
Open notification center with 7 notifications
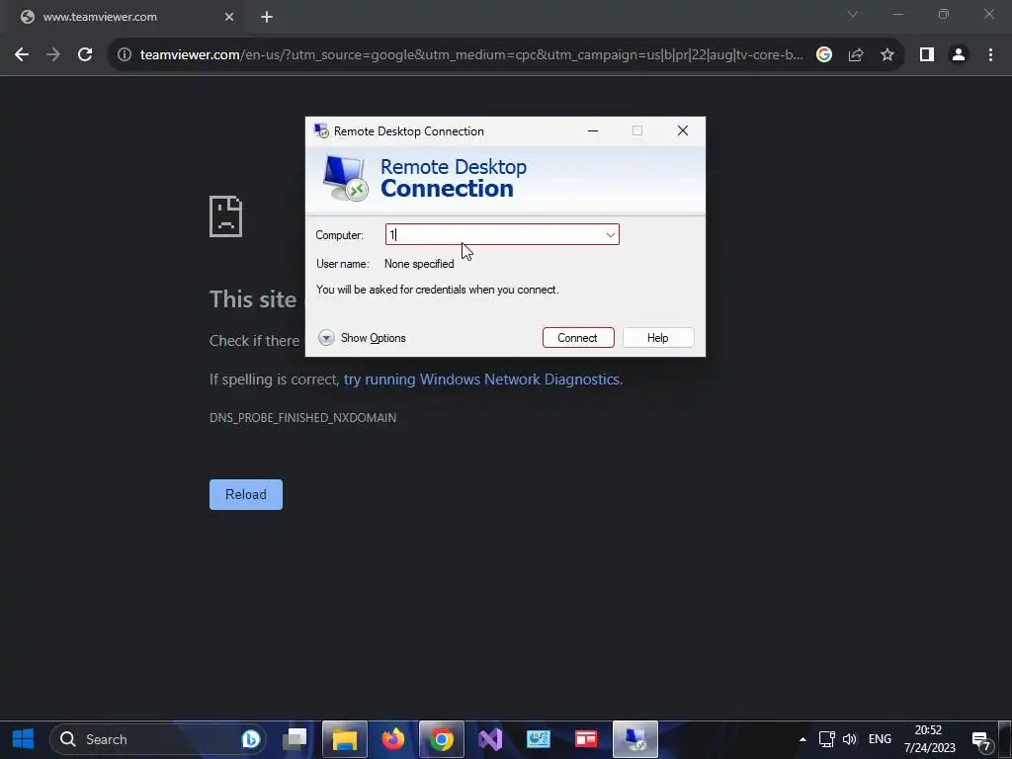[x=981, y=740]
